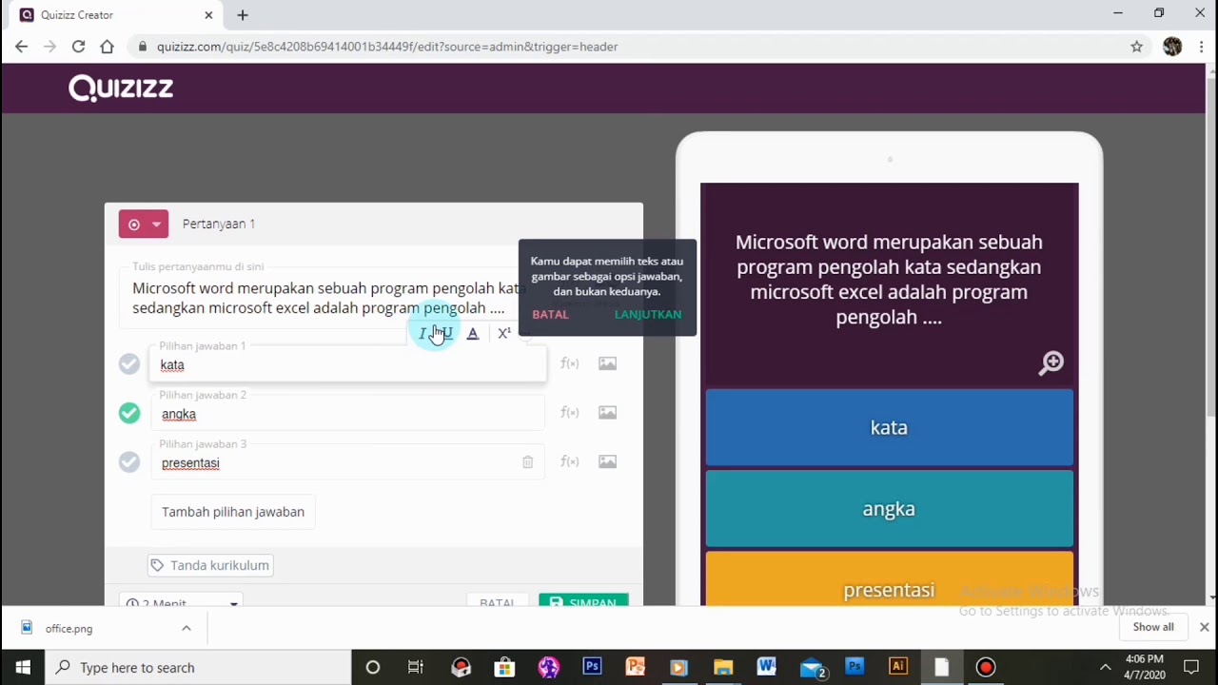
Task: Insert image for answer 'presentasi'
Action: point(607,461)
